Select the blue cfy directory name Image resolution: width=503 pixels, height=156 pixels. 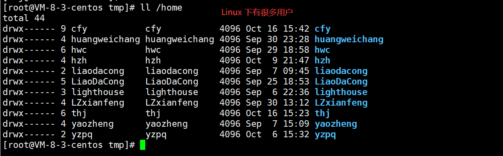[x=322, y=29]
